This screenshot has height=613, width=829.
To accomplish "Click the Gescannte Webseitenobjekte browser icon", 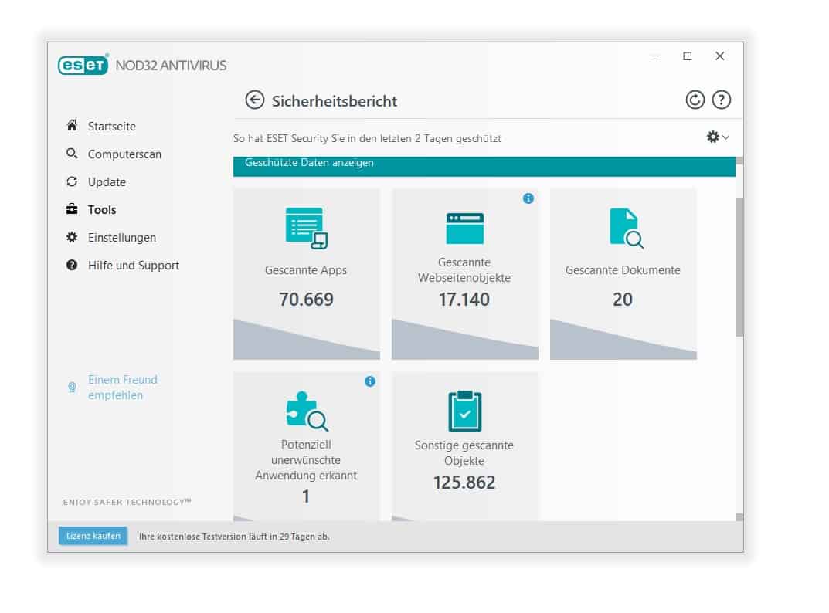I will pos(465,229).
